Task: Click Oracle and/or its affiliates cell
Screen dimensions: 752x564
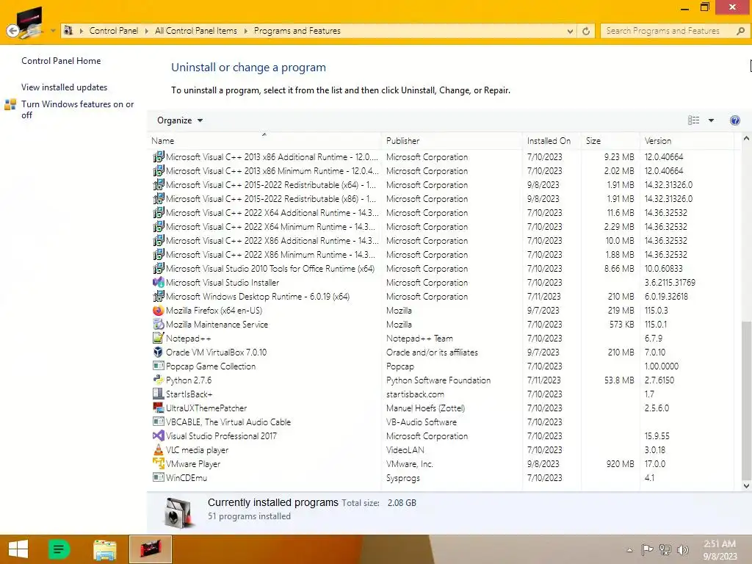Action: (432, 352)
